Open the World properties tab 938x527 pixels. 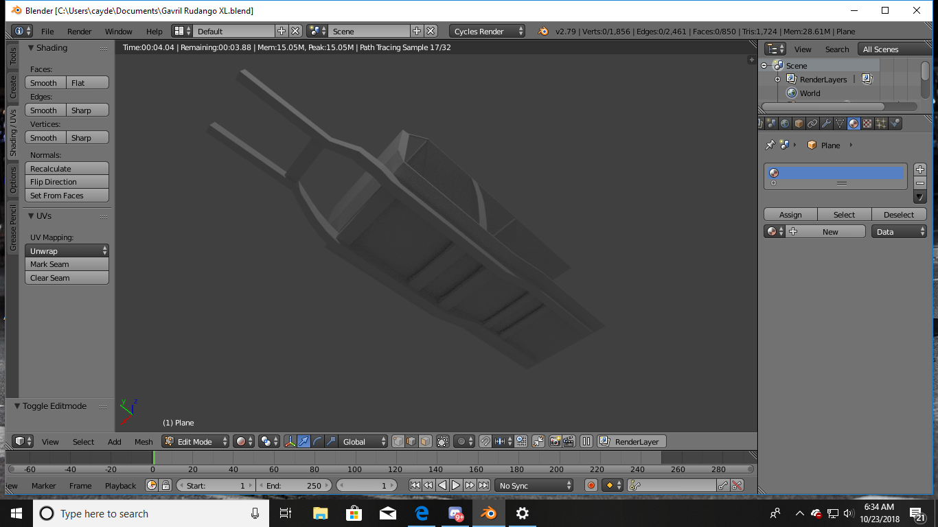coord(785,124)
